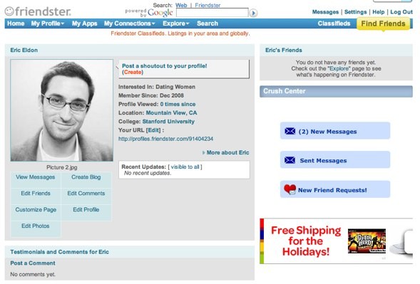420x284 pixels.
Task: Click into the Google search input field
Action: click(x=212, y=13)
